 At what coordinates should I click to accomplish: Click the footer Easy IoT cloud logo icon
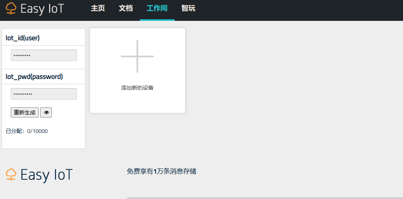(11, 174)
